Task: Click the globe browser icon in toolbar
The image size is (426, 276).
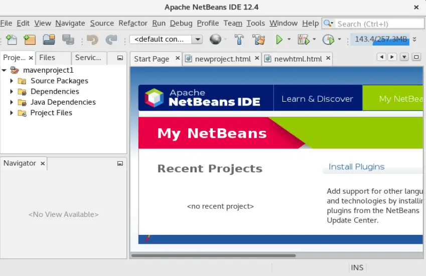Action: (215, 39)
